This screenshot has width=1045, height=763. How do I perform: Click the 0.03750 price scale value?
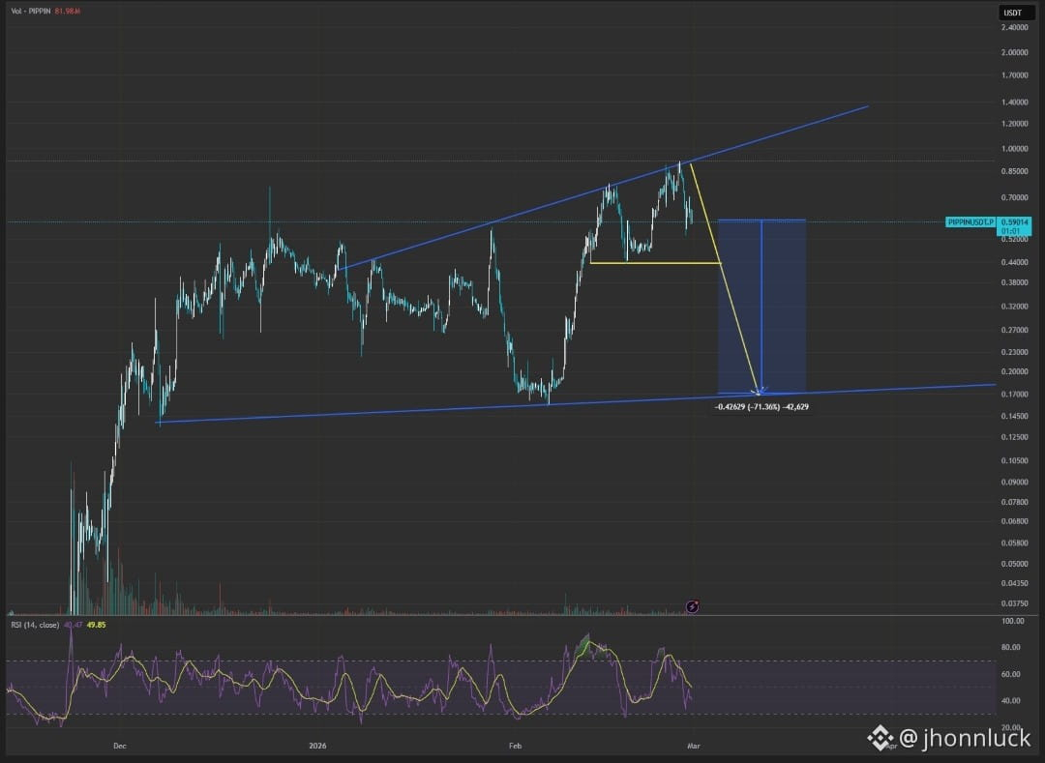(x=1014, y=603)
